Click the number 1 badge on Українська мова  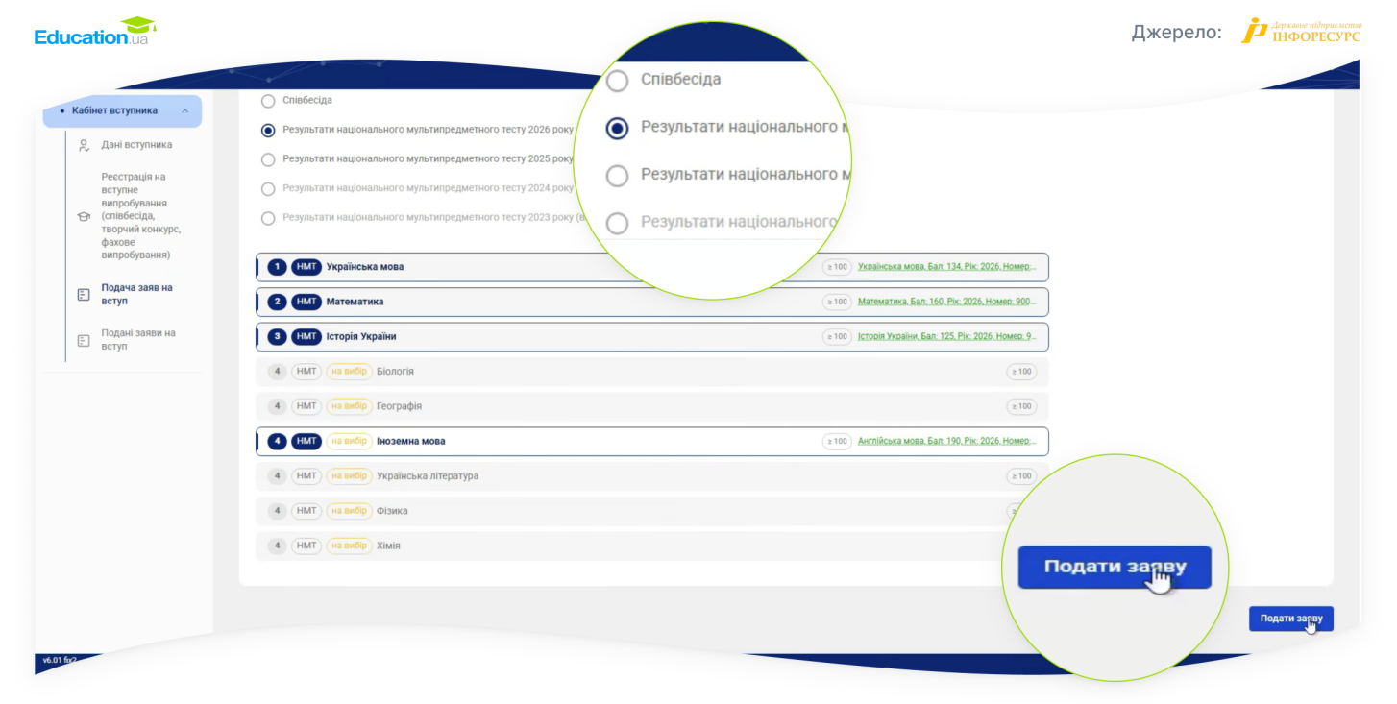(x=277, y=267)
